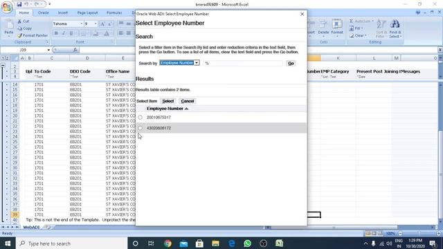Toggle underline formatting
Image resolution: width=443 pixels, height=249 pixels.
point(71,33)
